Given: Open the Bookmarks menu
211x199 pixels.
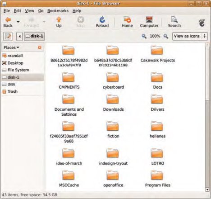Looking at the screenshot, I should tap(58, 11).
